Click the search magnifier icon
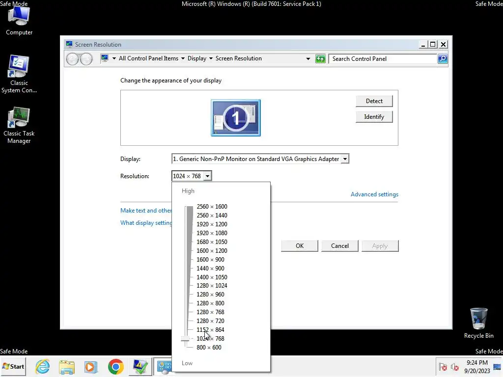Screen dimensions: 503x377 tap(443, 59)
